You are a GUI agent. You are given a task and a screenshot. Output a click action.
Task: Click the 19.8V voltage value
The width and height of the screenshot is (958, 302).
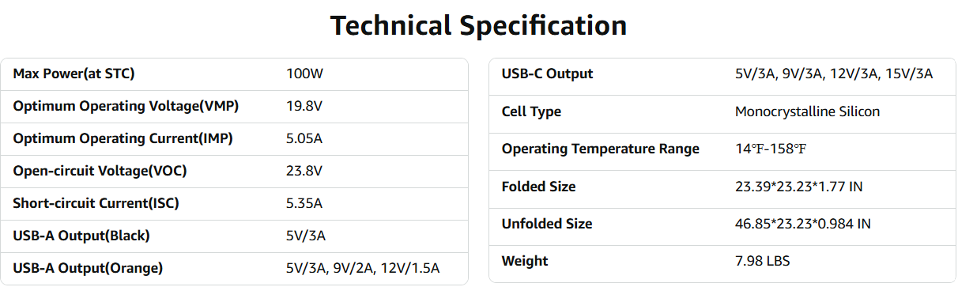304,106
